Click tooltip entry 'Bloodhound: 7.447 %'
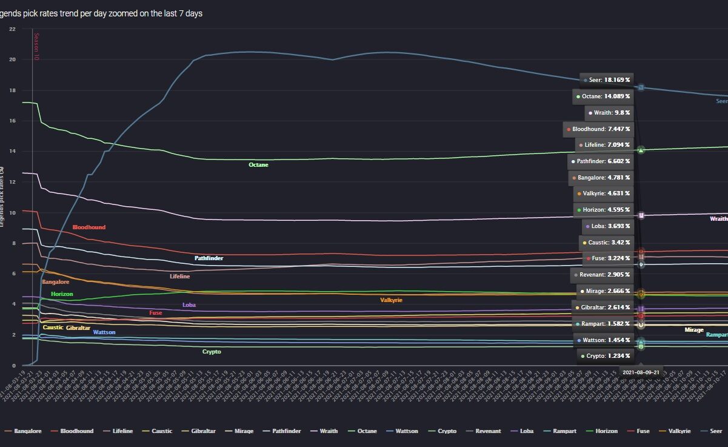Image resolution: width=728 pixels, height=447 pixels. pyautogui.click(x=599, y=129)
